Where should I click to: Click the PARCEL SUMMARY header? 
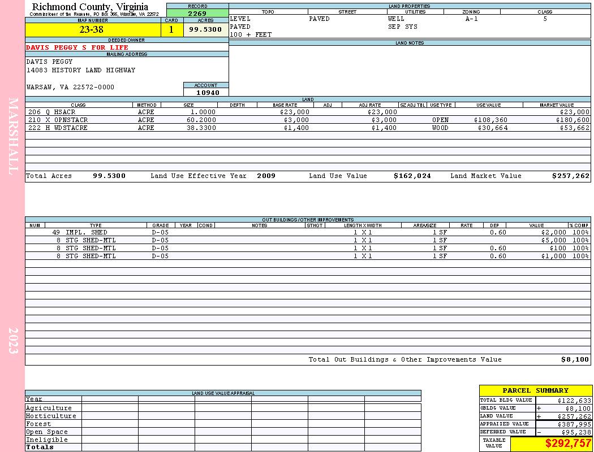(535, 390)
